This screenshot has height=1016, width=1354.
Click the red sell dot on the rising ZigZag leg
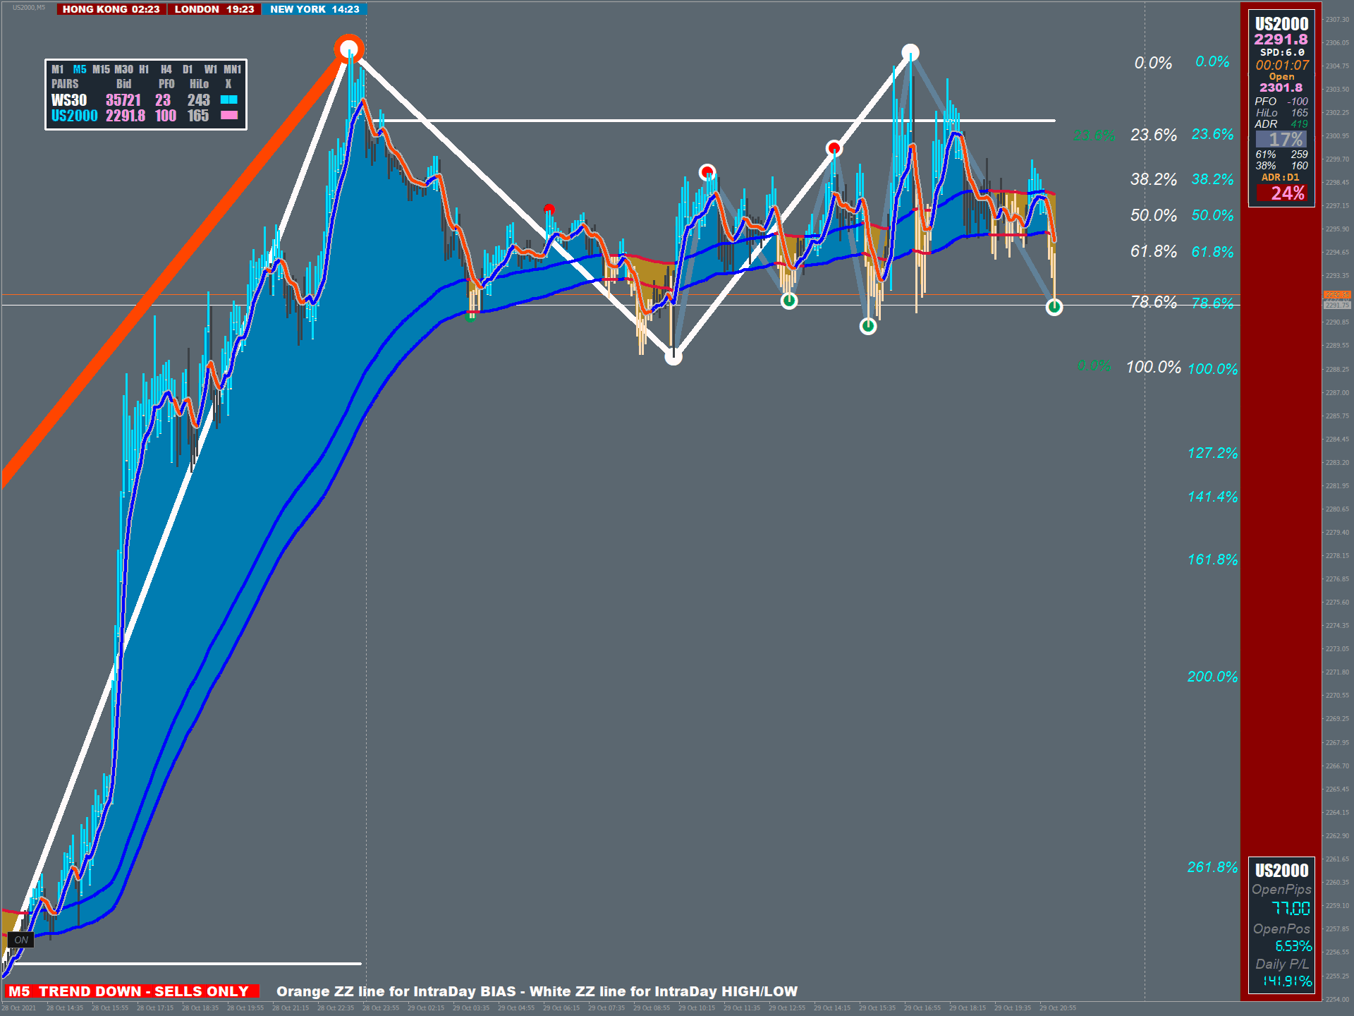[834, 148]
